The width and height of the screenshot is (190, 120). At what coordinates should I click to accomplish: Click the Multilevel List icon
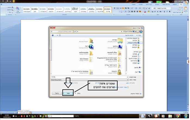coord(132,8)
